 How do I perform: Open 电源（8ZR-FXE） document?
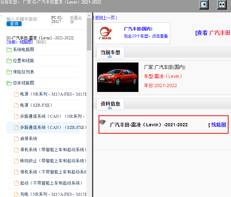pos(36,105)
